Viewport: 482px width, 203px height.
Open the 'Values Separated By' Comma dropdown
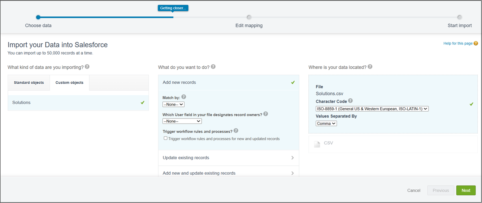[x=326, y=124]
